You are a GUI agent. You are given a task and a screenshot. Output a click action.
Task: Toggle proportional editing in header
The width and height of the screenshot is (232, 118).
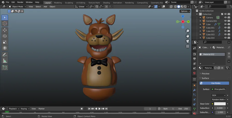click(106, 7)
